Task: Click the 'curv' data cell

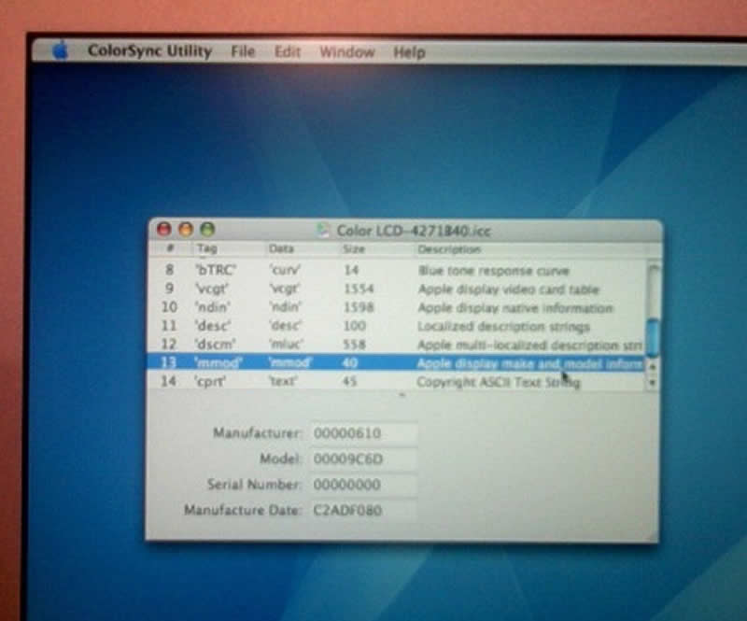Action: [285, 270]
